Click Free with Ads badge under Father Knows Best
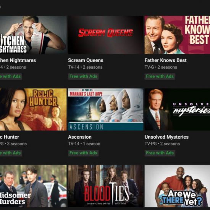Screen dimensions: 210x210 coord(160,76)
